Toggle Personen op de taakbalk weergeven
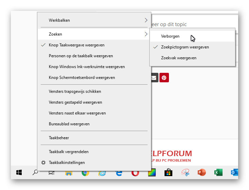249x190 pixels. pyautogui.click(x=94, y=56)
